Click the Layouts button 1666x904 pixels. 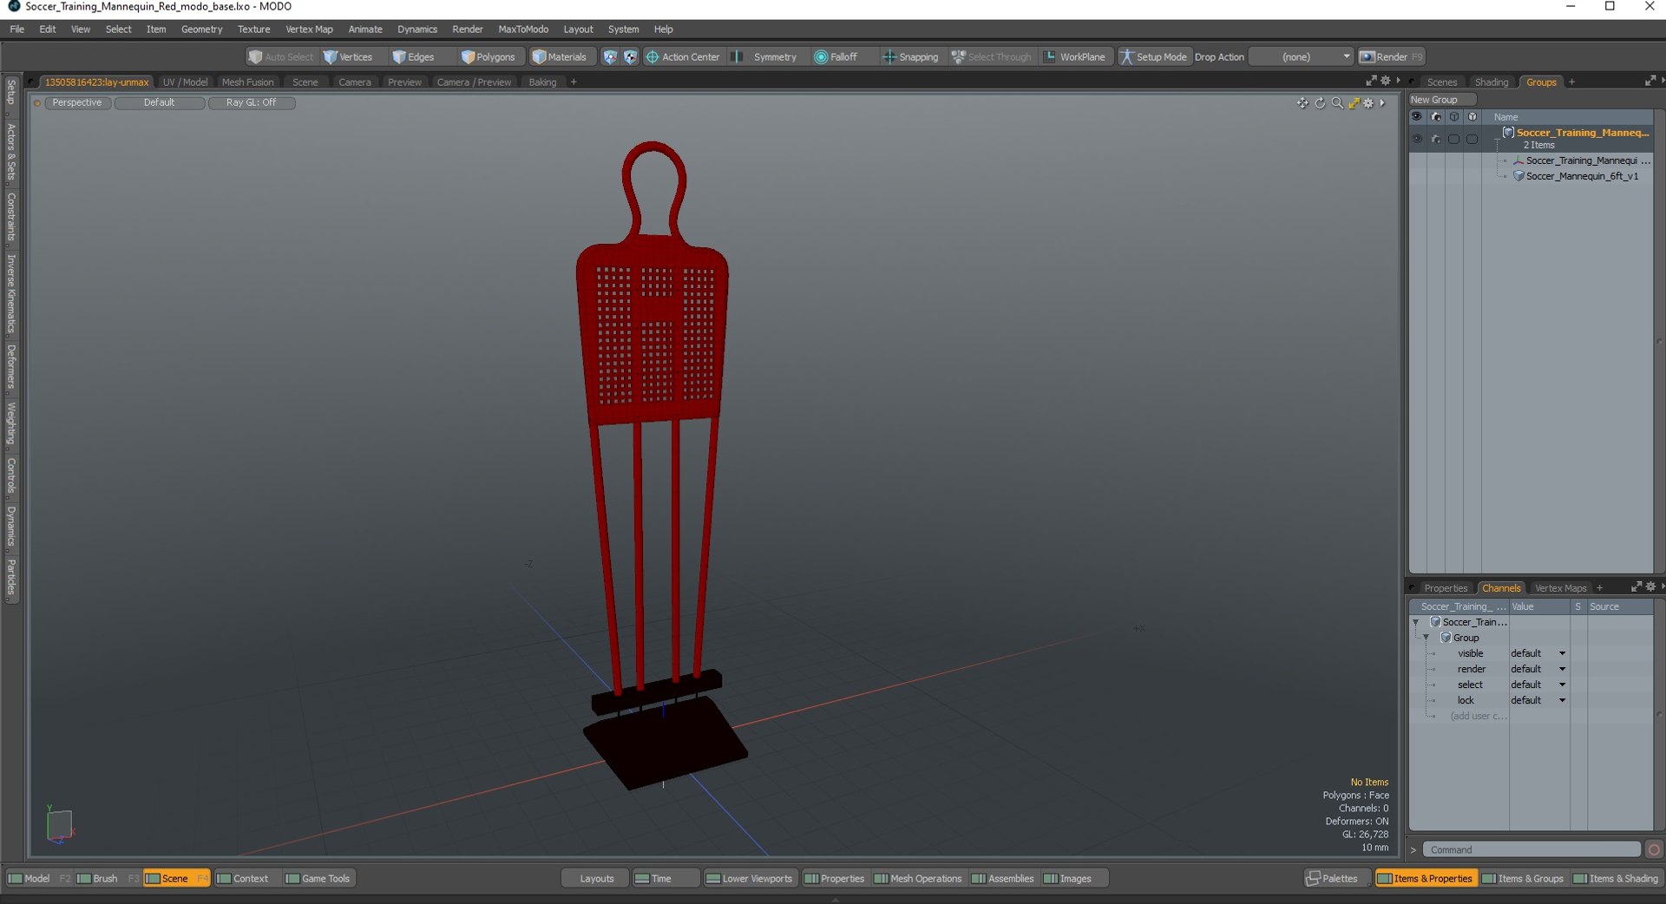pos(596,879)
